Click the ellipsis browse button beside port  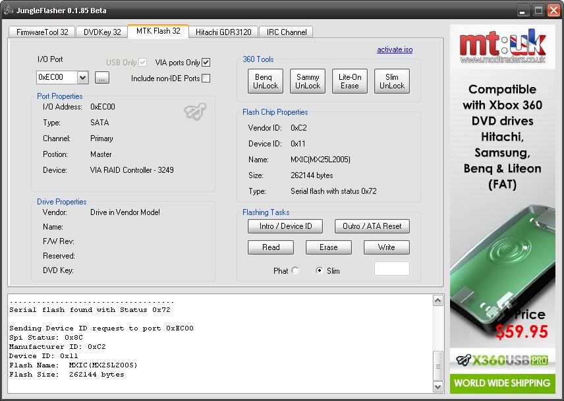point(101,77)
